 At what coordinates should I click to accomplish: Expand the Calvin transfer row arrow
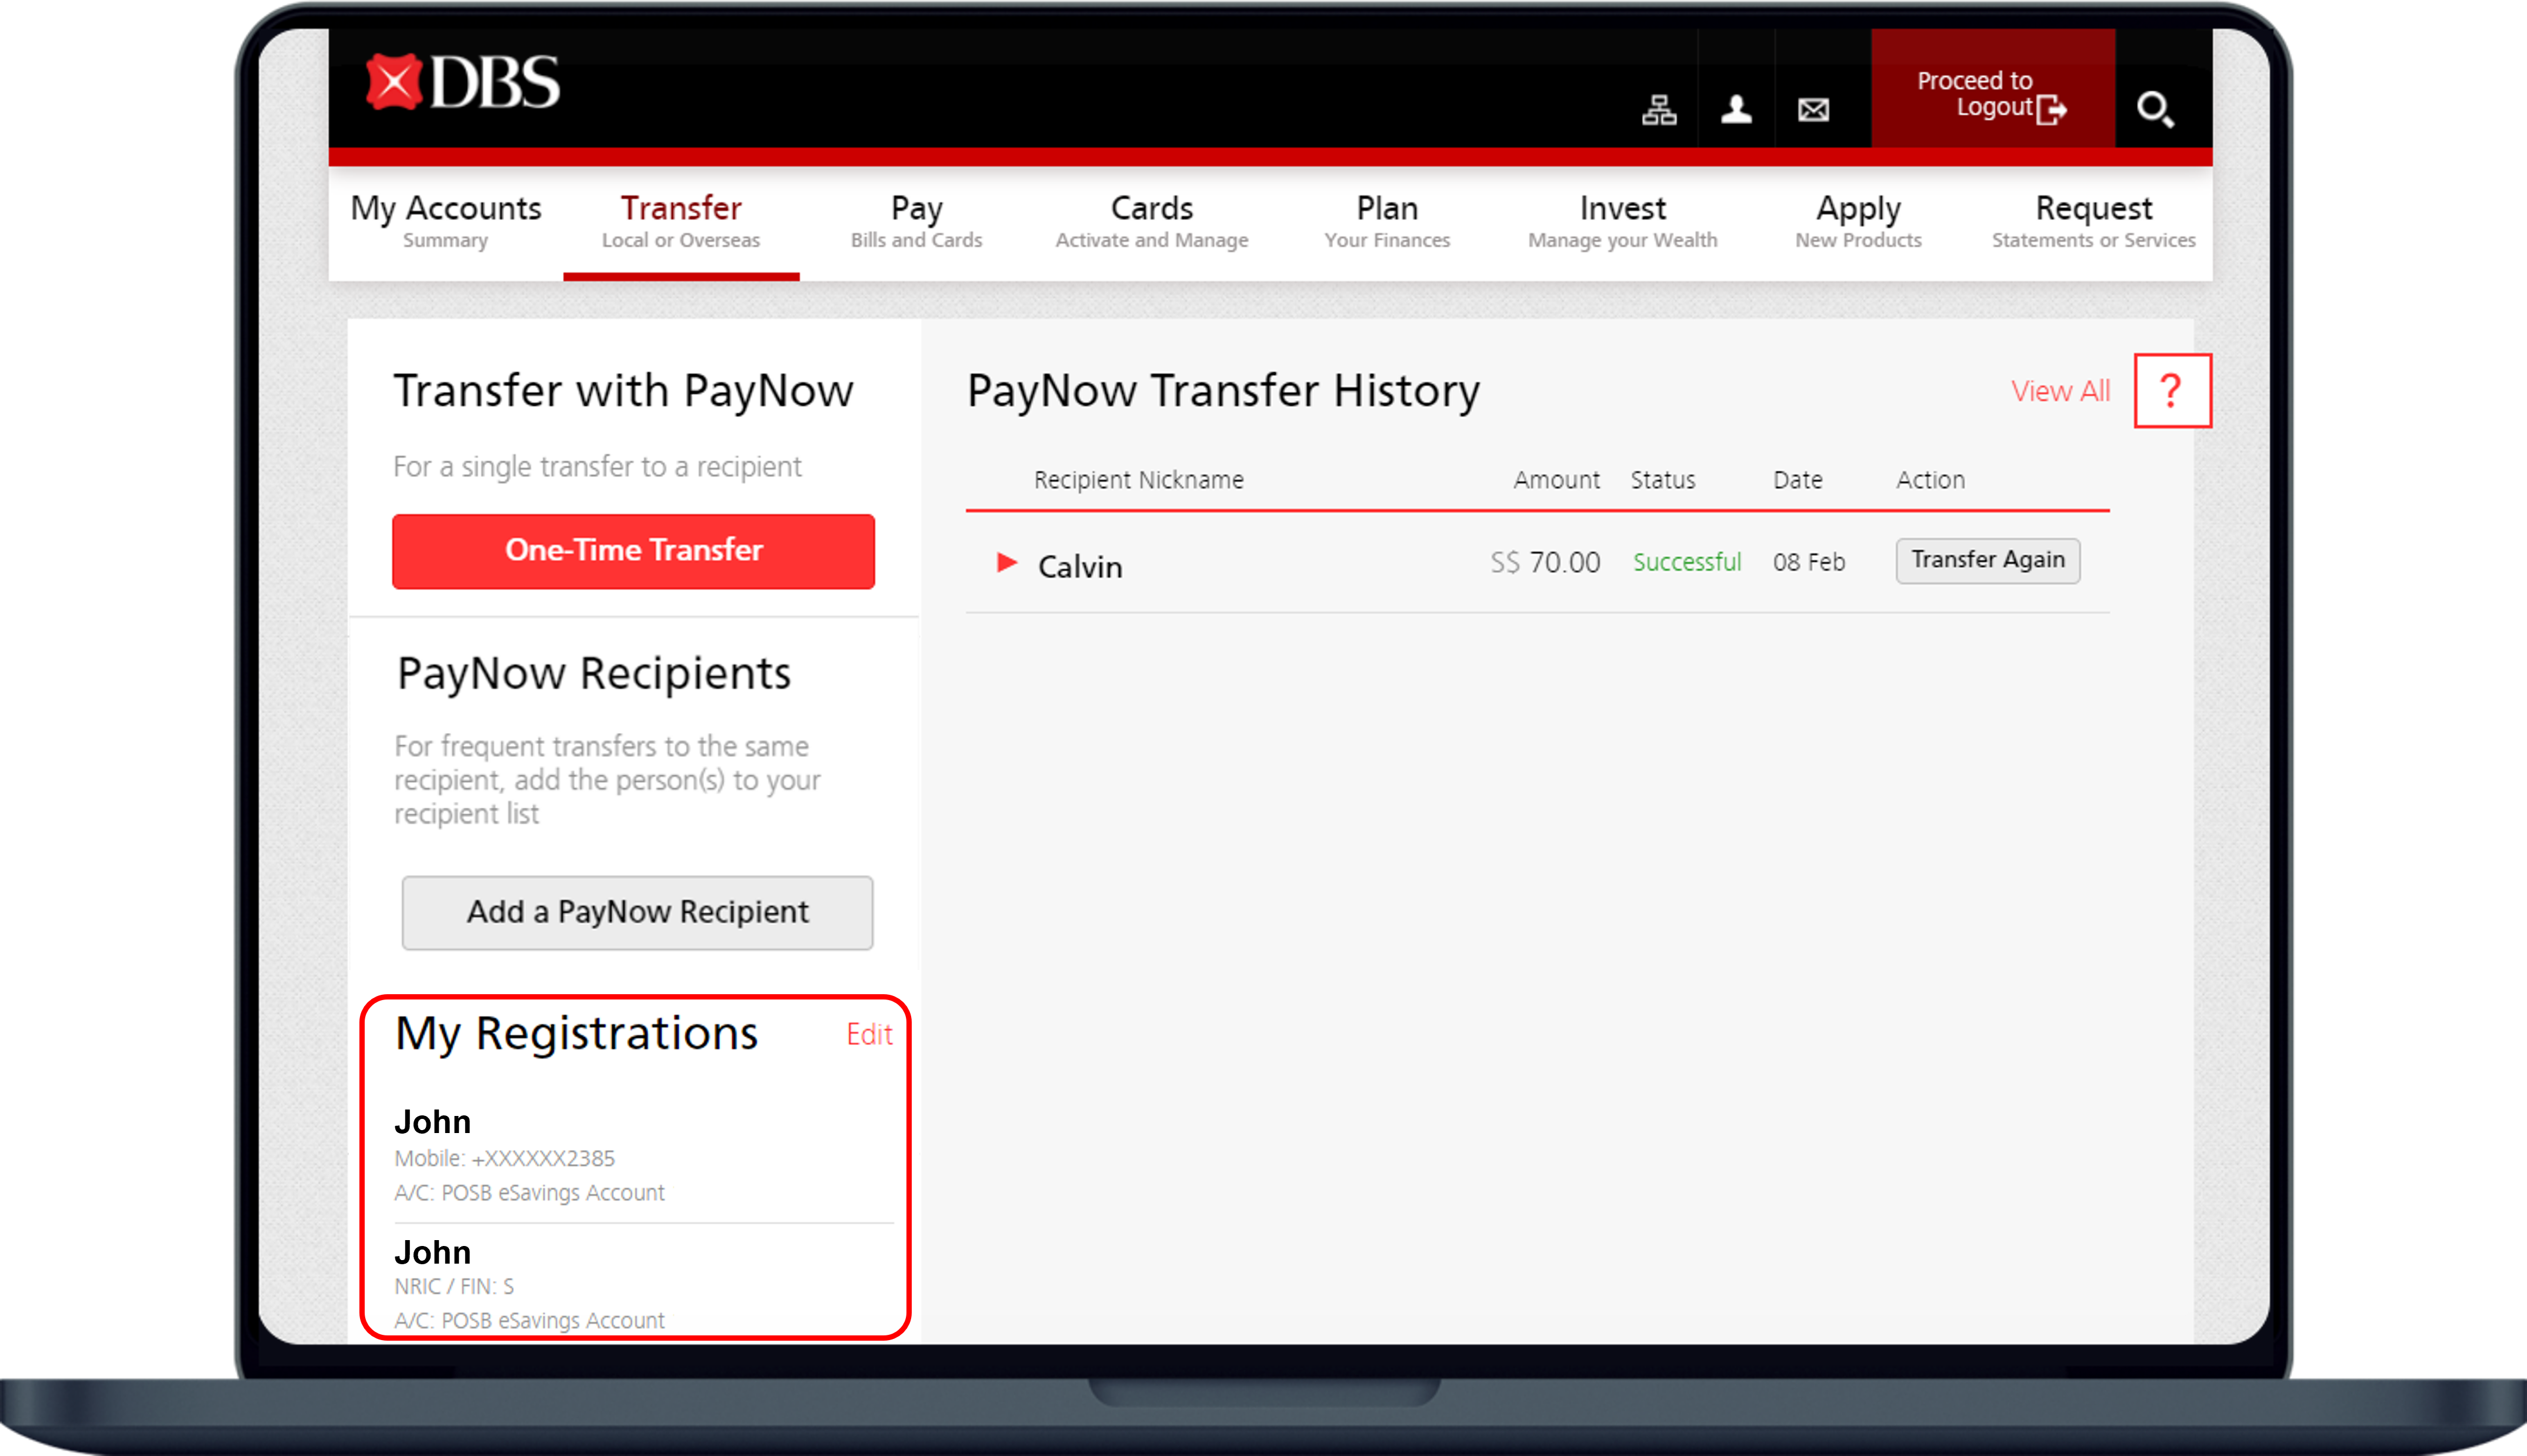[1006, 563]
